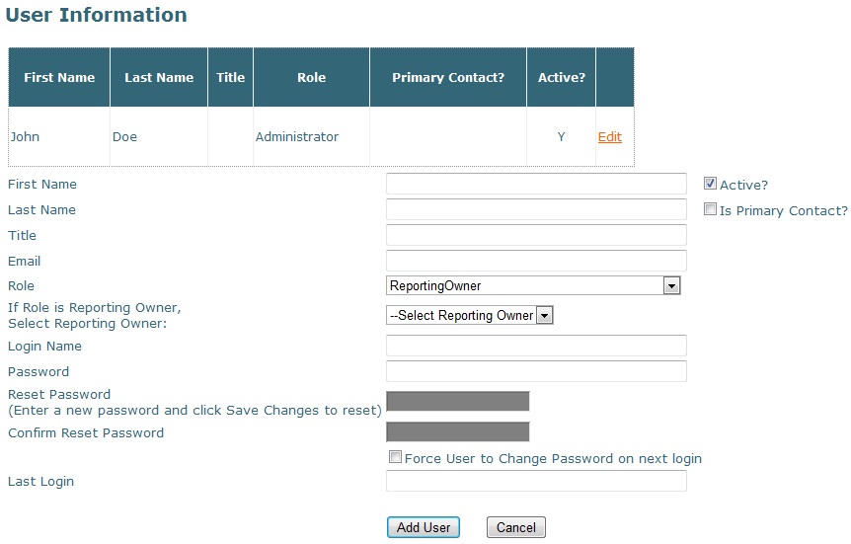Click the Reset Password field
851x544 pixels.
(x=458, y=401)
